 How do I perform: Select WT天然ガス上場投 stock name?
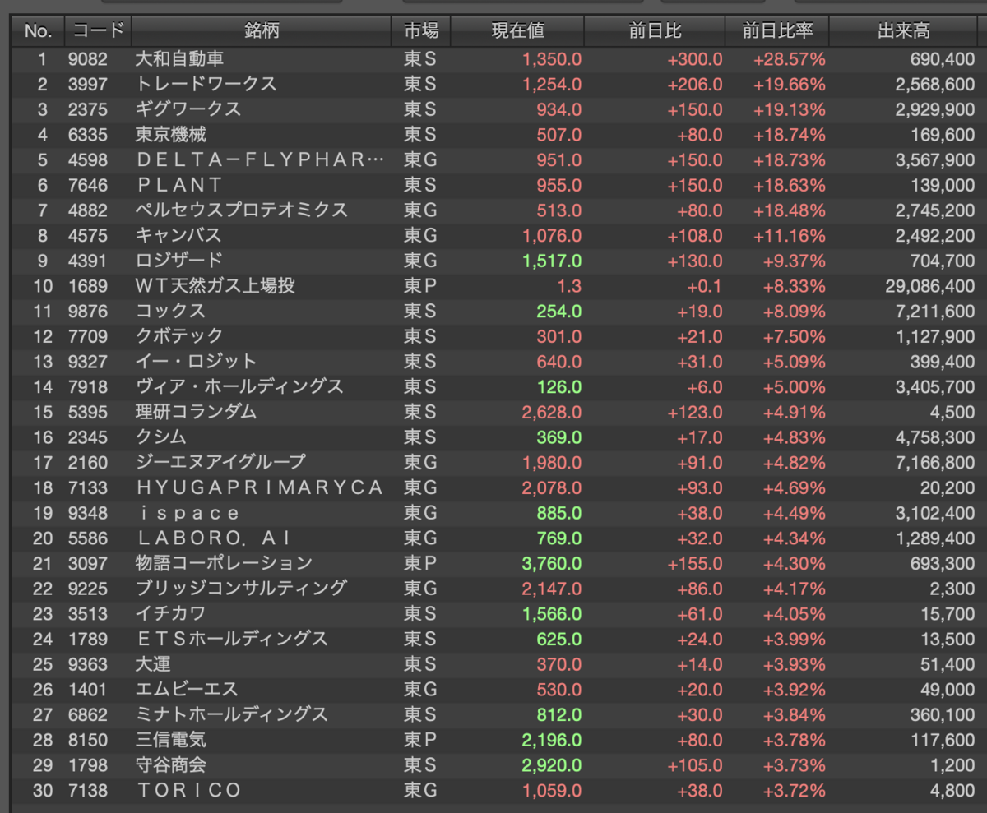(x=215, y=286)
